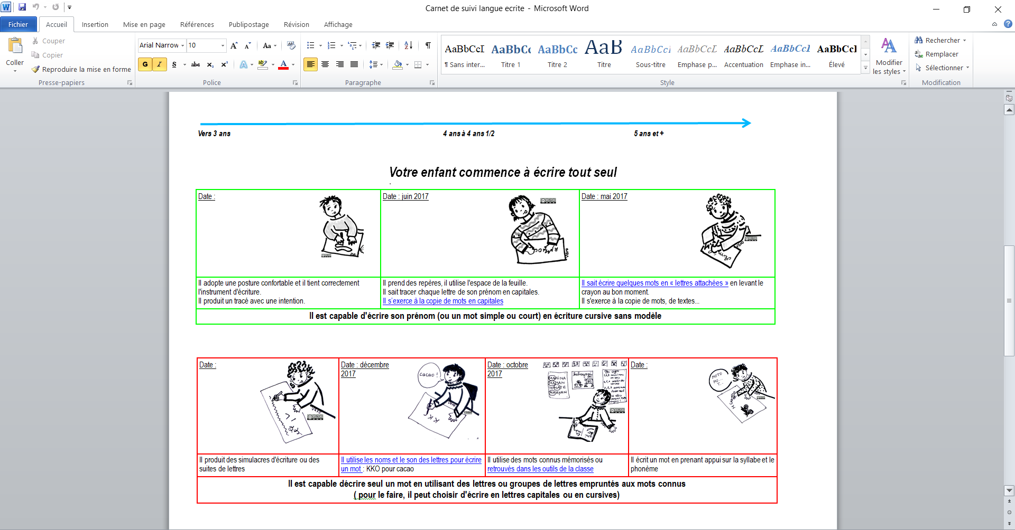Increase font size with grow font icon
The height and width of the screenshot is (530, 1015).
(x=234, y=45)
